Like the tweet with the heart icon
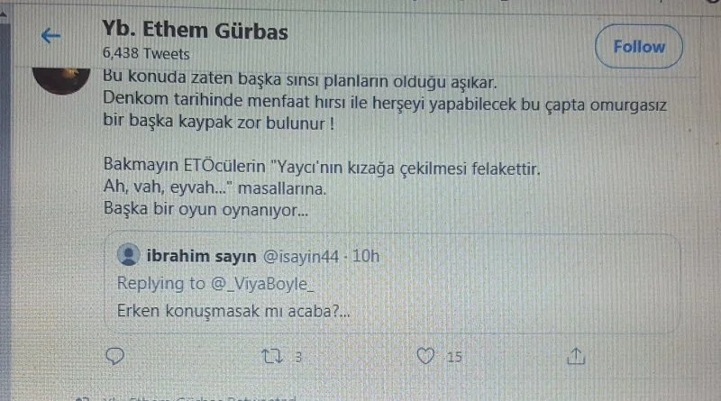721x401 pixels. tap(425, 357)
